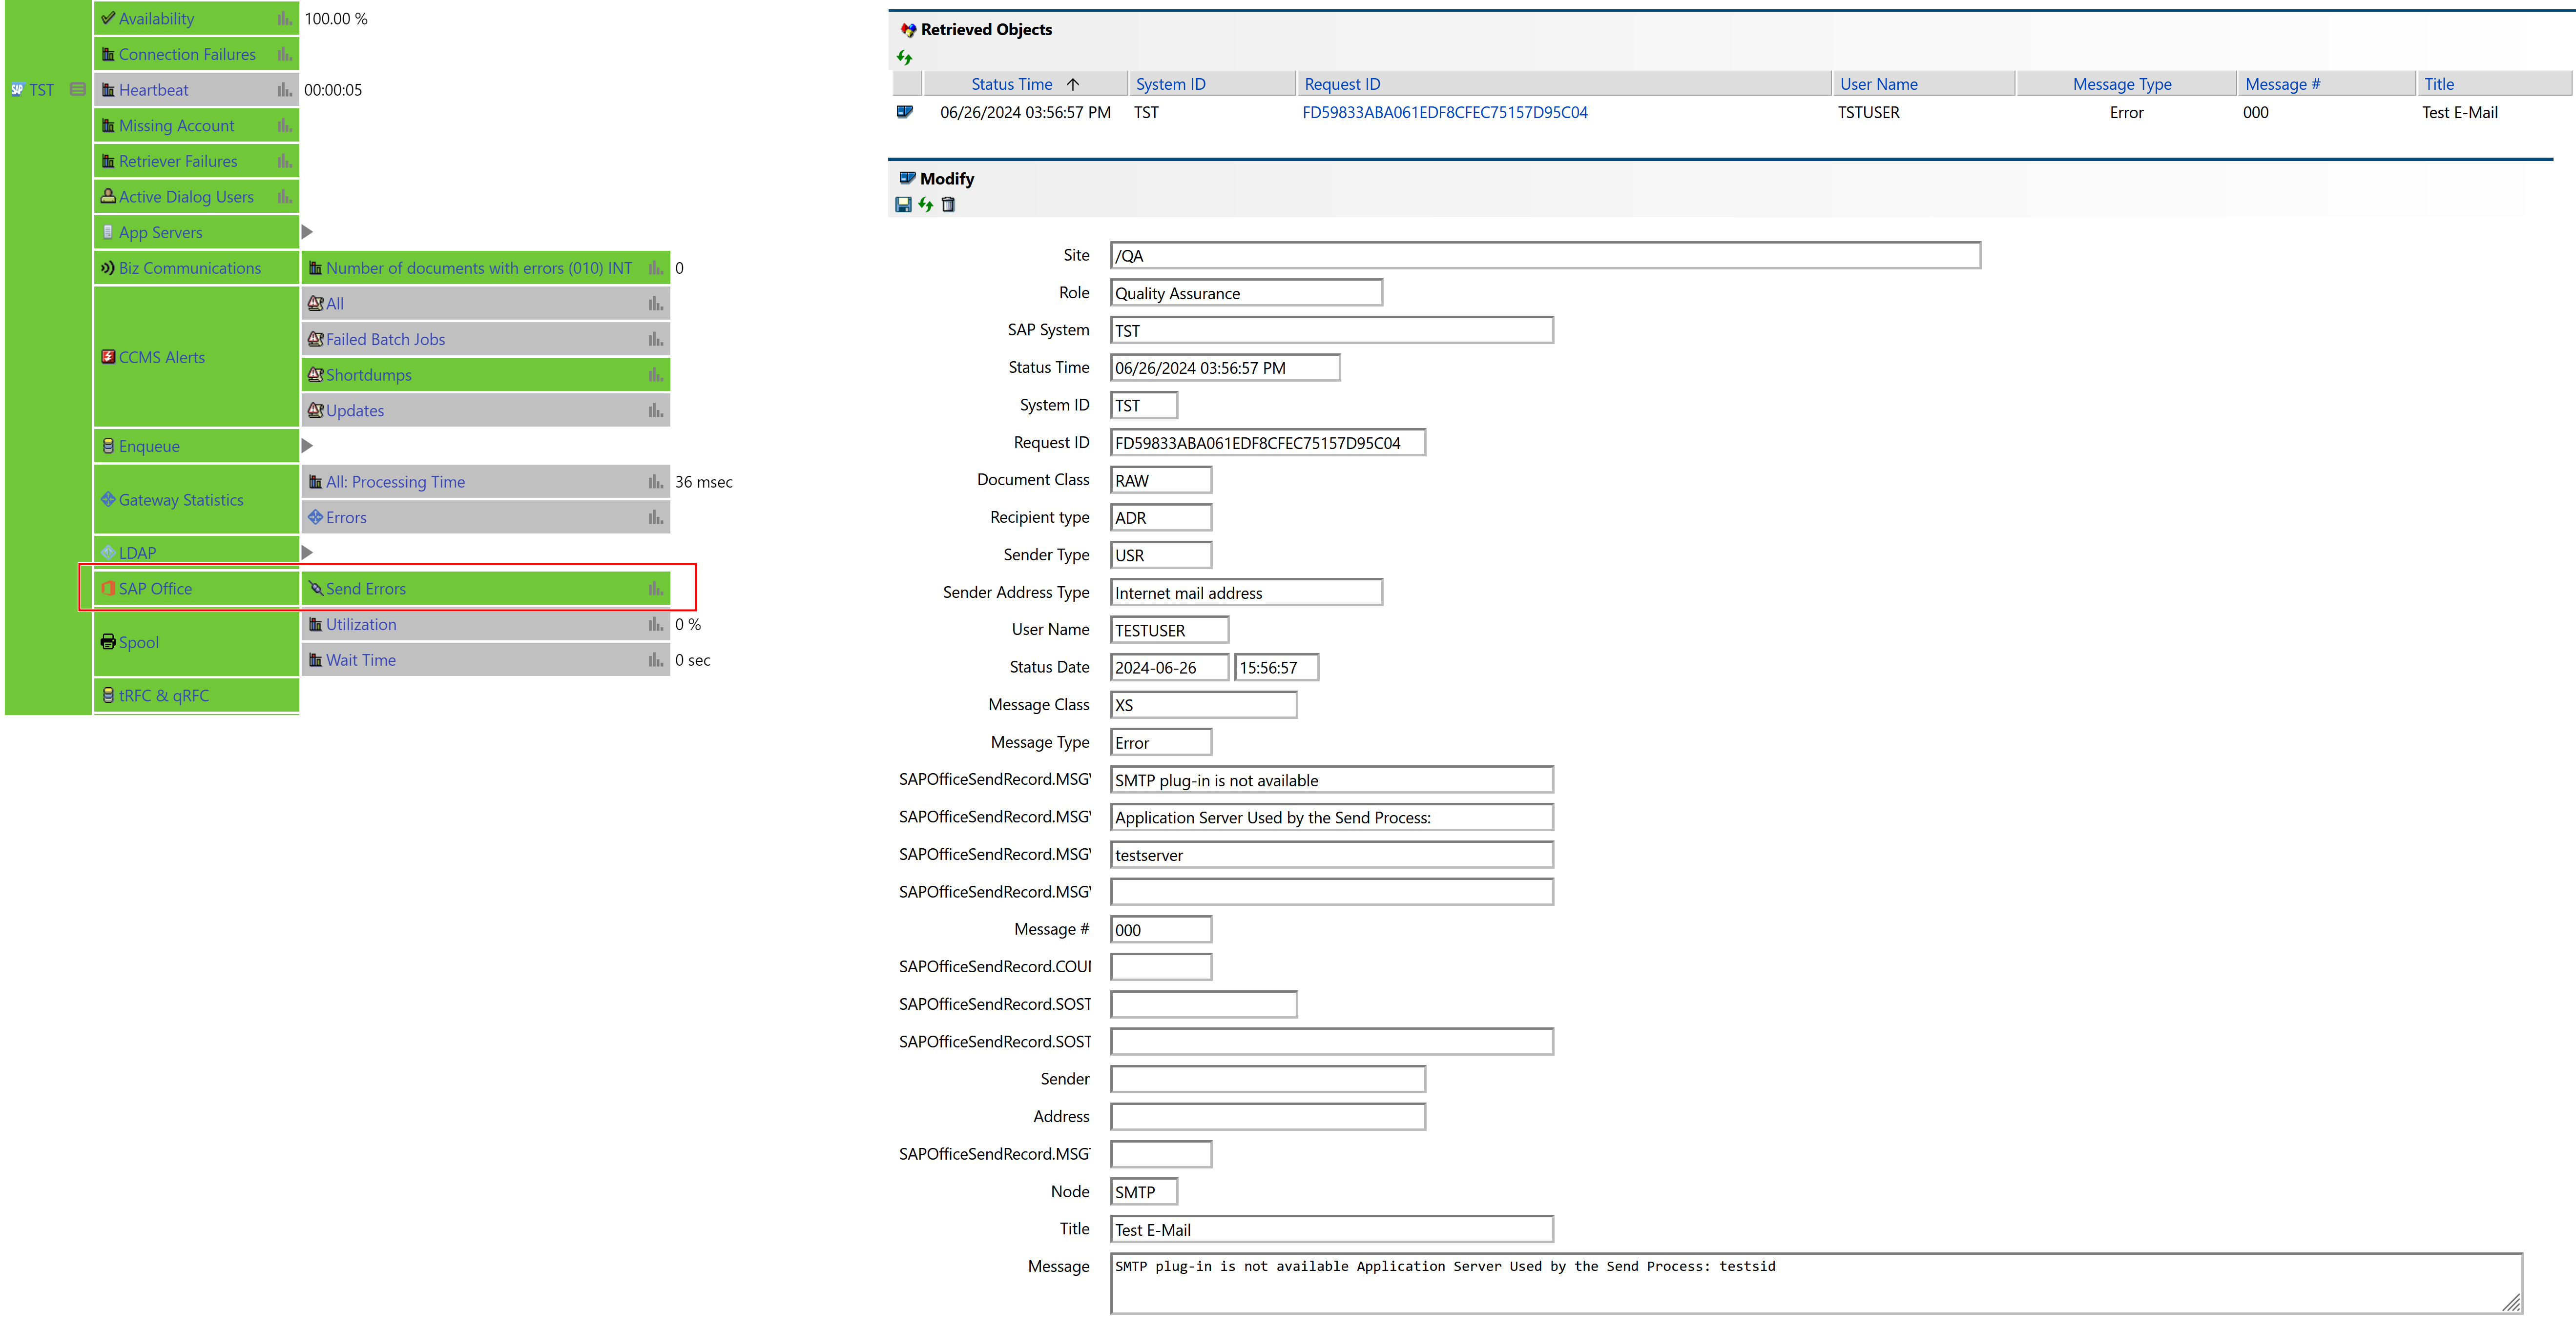
Task: Click the save icon in Modify toolbar
Action: pos(903,205)
